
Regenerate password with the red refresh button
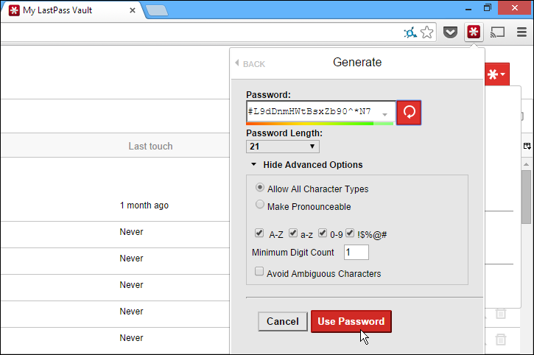[409, 113]
